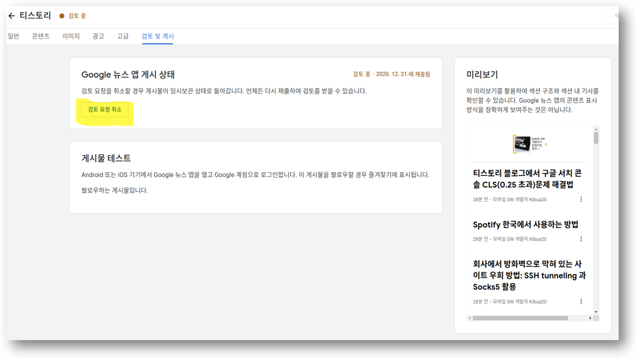Click the 검토 요청 취소 button

[104, 110]
